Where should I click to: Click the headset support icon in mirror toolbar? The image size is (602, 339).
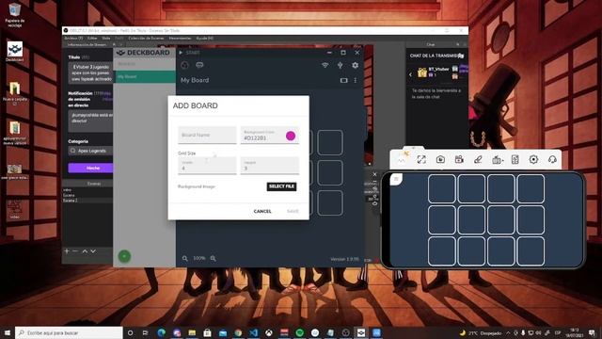(x=552, y=159)
